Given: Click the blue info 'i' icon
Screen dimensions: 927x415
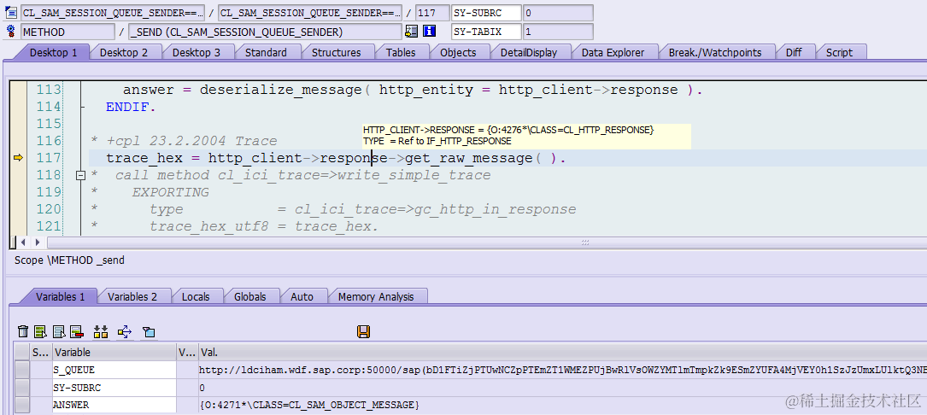Looking at the screenshot, I should (430, 31).
